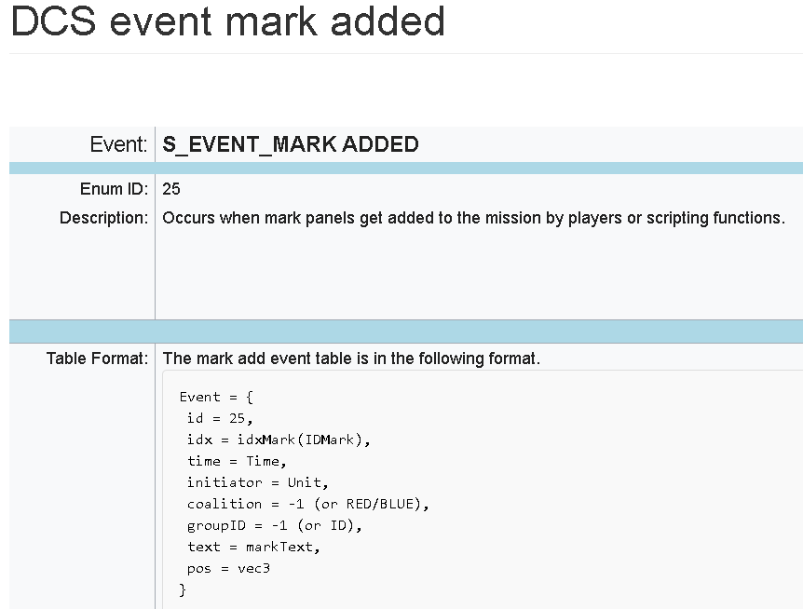Click the light blue bar below the Event row
The height and width of the screenshot is (609, 803).
tap(405, 169)
